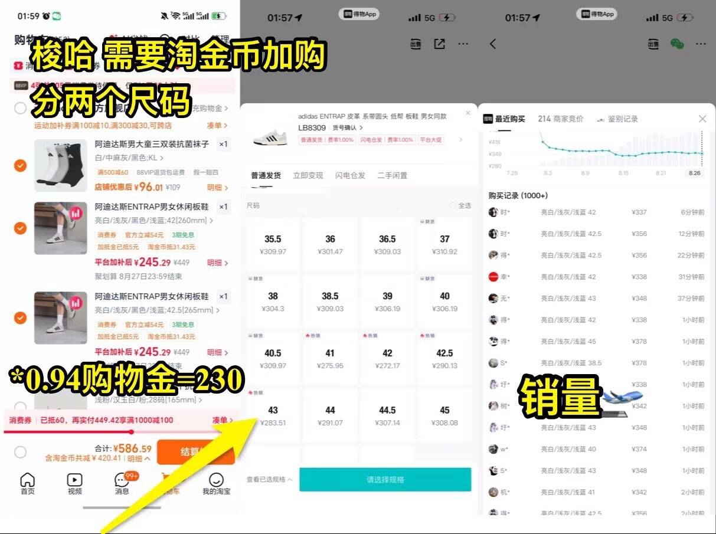This screenshot has width=716, height=534.
Task: Switch to 二手闲置 tab
Action: (393, 175)
